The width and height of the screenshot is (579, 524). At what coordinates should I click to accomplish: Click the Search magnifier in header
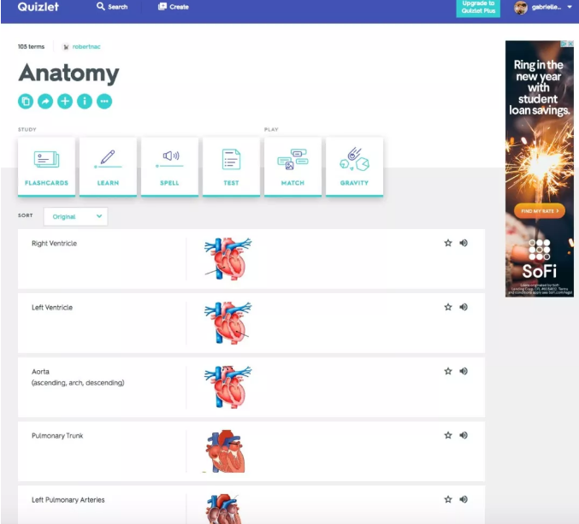pos(101,6)
